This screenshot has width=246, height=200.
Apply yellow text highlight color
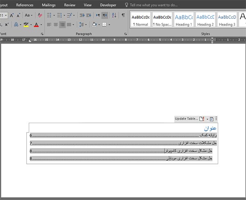click(26, 25)
